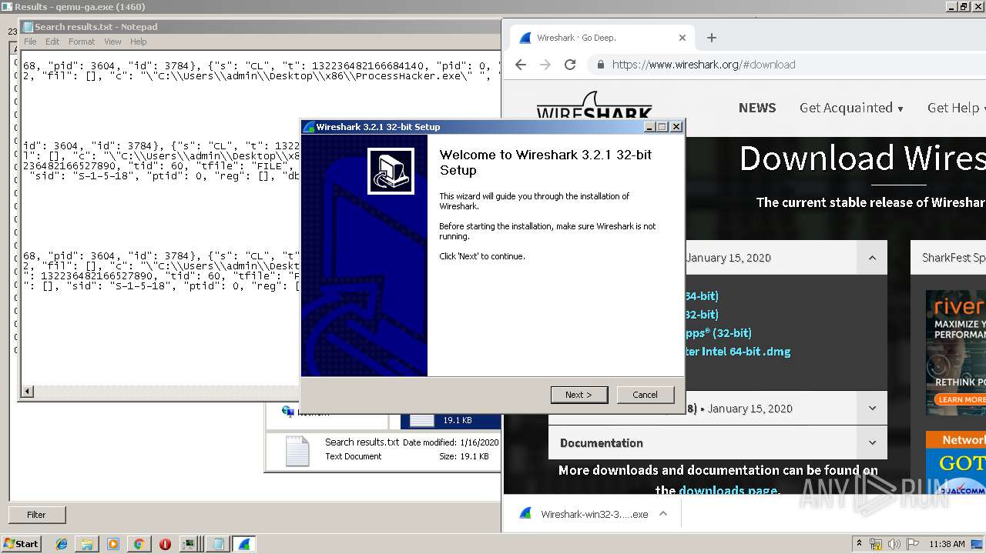Image resolution: width=986 pixels, height=554 pixels.
Task: Open the downloads page link
Action: point(728,490)
